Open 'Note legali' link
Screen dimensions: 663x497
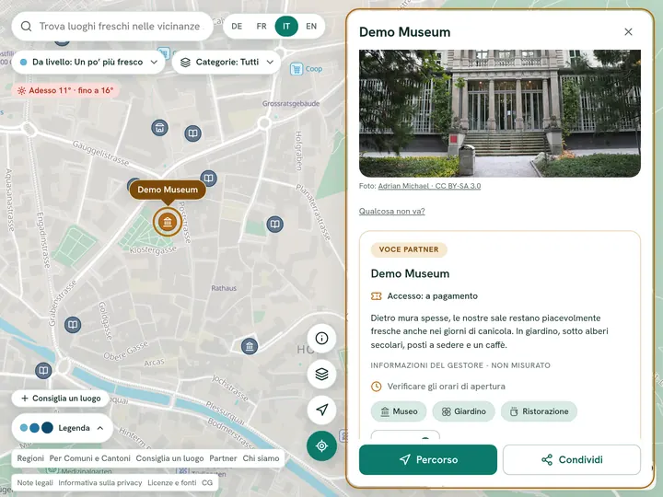[35, 482]
